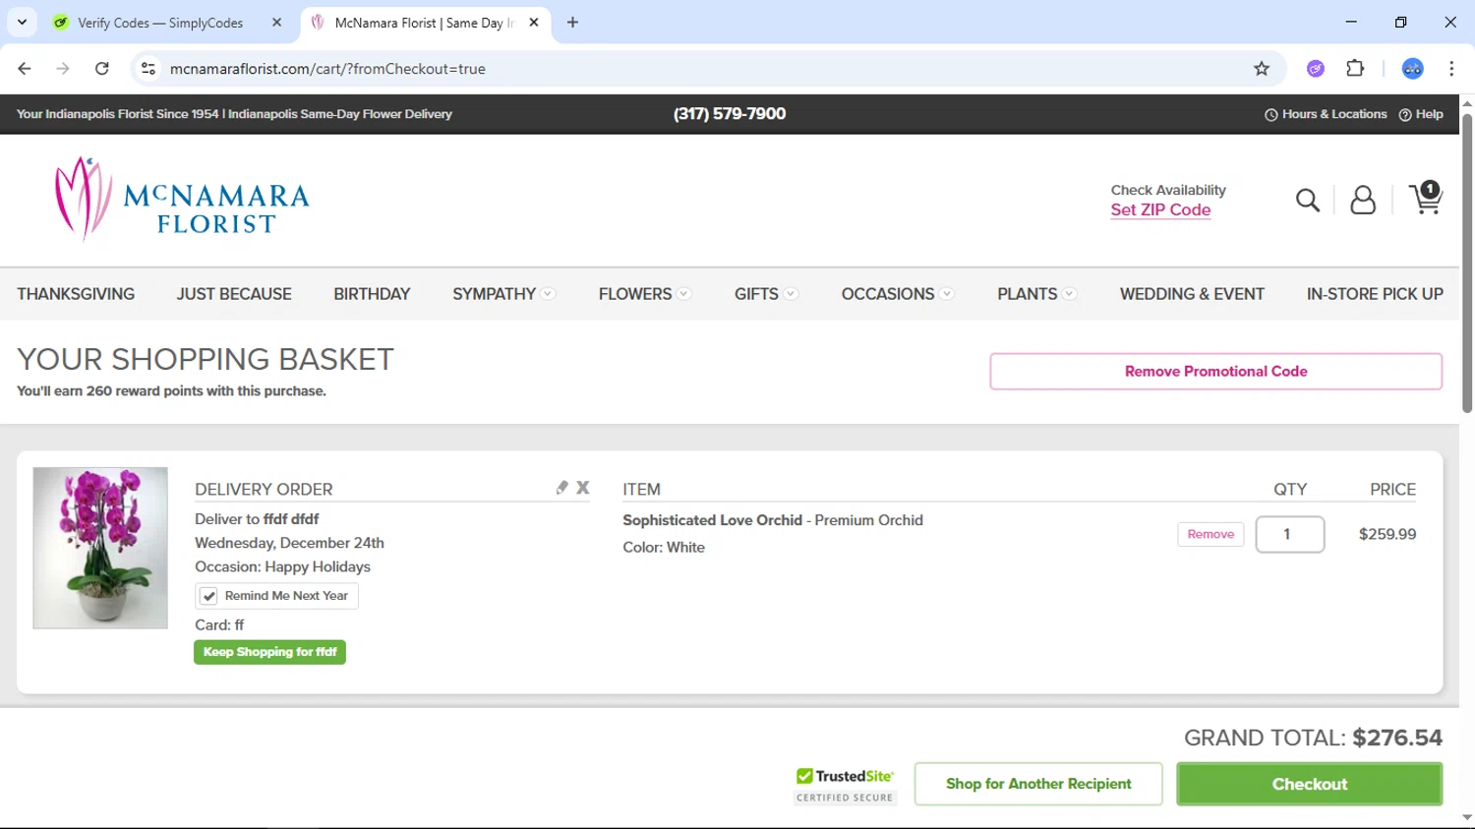Image resolution: width=1475 pixels, height=829 pixels.
Task: Expand the Gifts menu arrow
Action: click(x=791, y=294)
